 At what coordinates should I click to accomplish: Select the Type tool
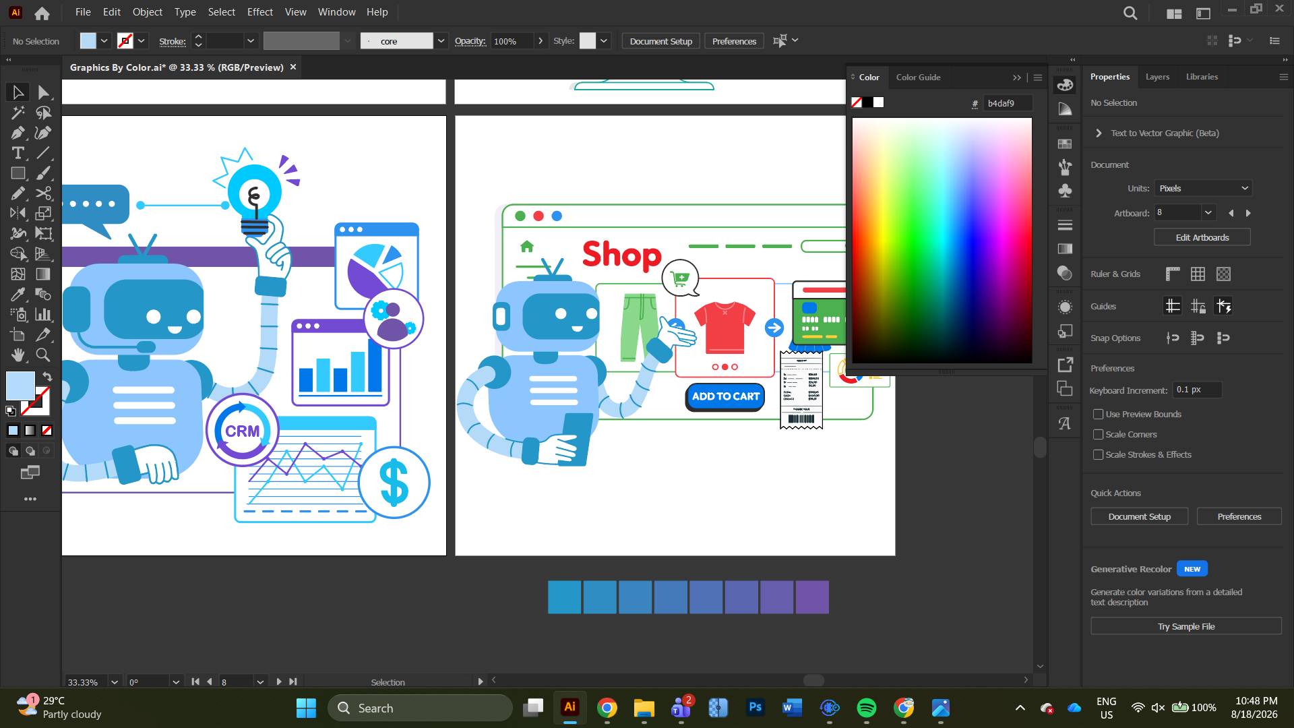(x=18, y=153)
